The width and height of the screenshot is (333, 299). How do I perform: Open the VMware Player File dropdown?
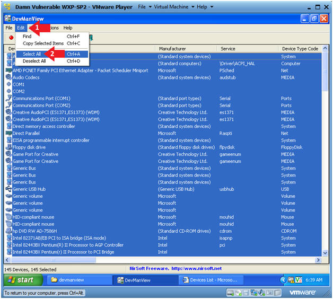click(145, 7)
